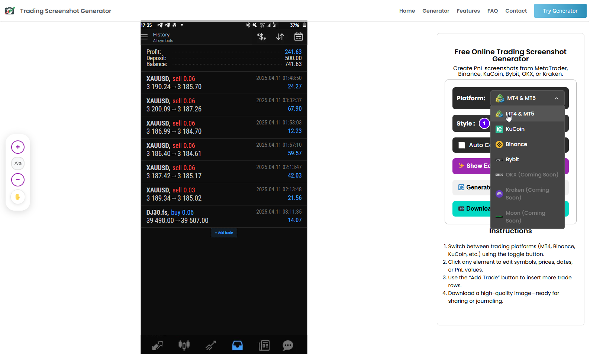Click the timestamp 2025.04.11 03:11:35
The height and width of the screenshot is (354, 590).
coord(279,212)
